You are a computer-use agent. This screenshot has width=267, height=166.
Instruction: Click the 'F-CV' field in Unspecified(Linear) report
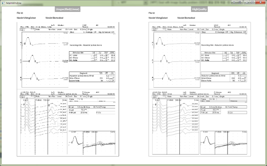(106, 113)
